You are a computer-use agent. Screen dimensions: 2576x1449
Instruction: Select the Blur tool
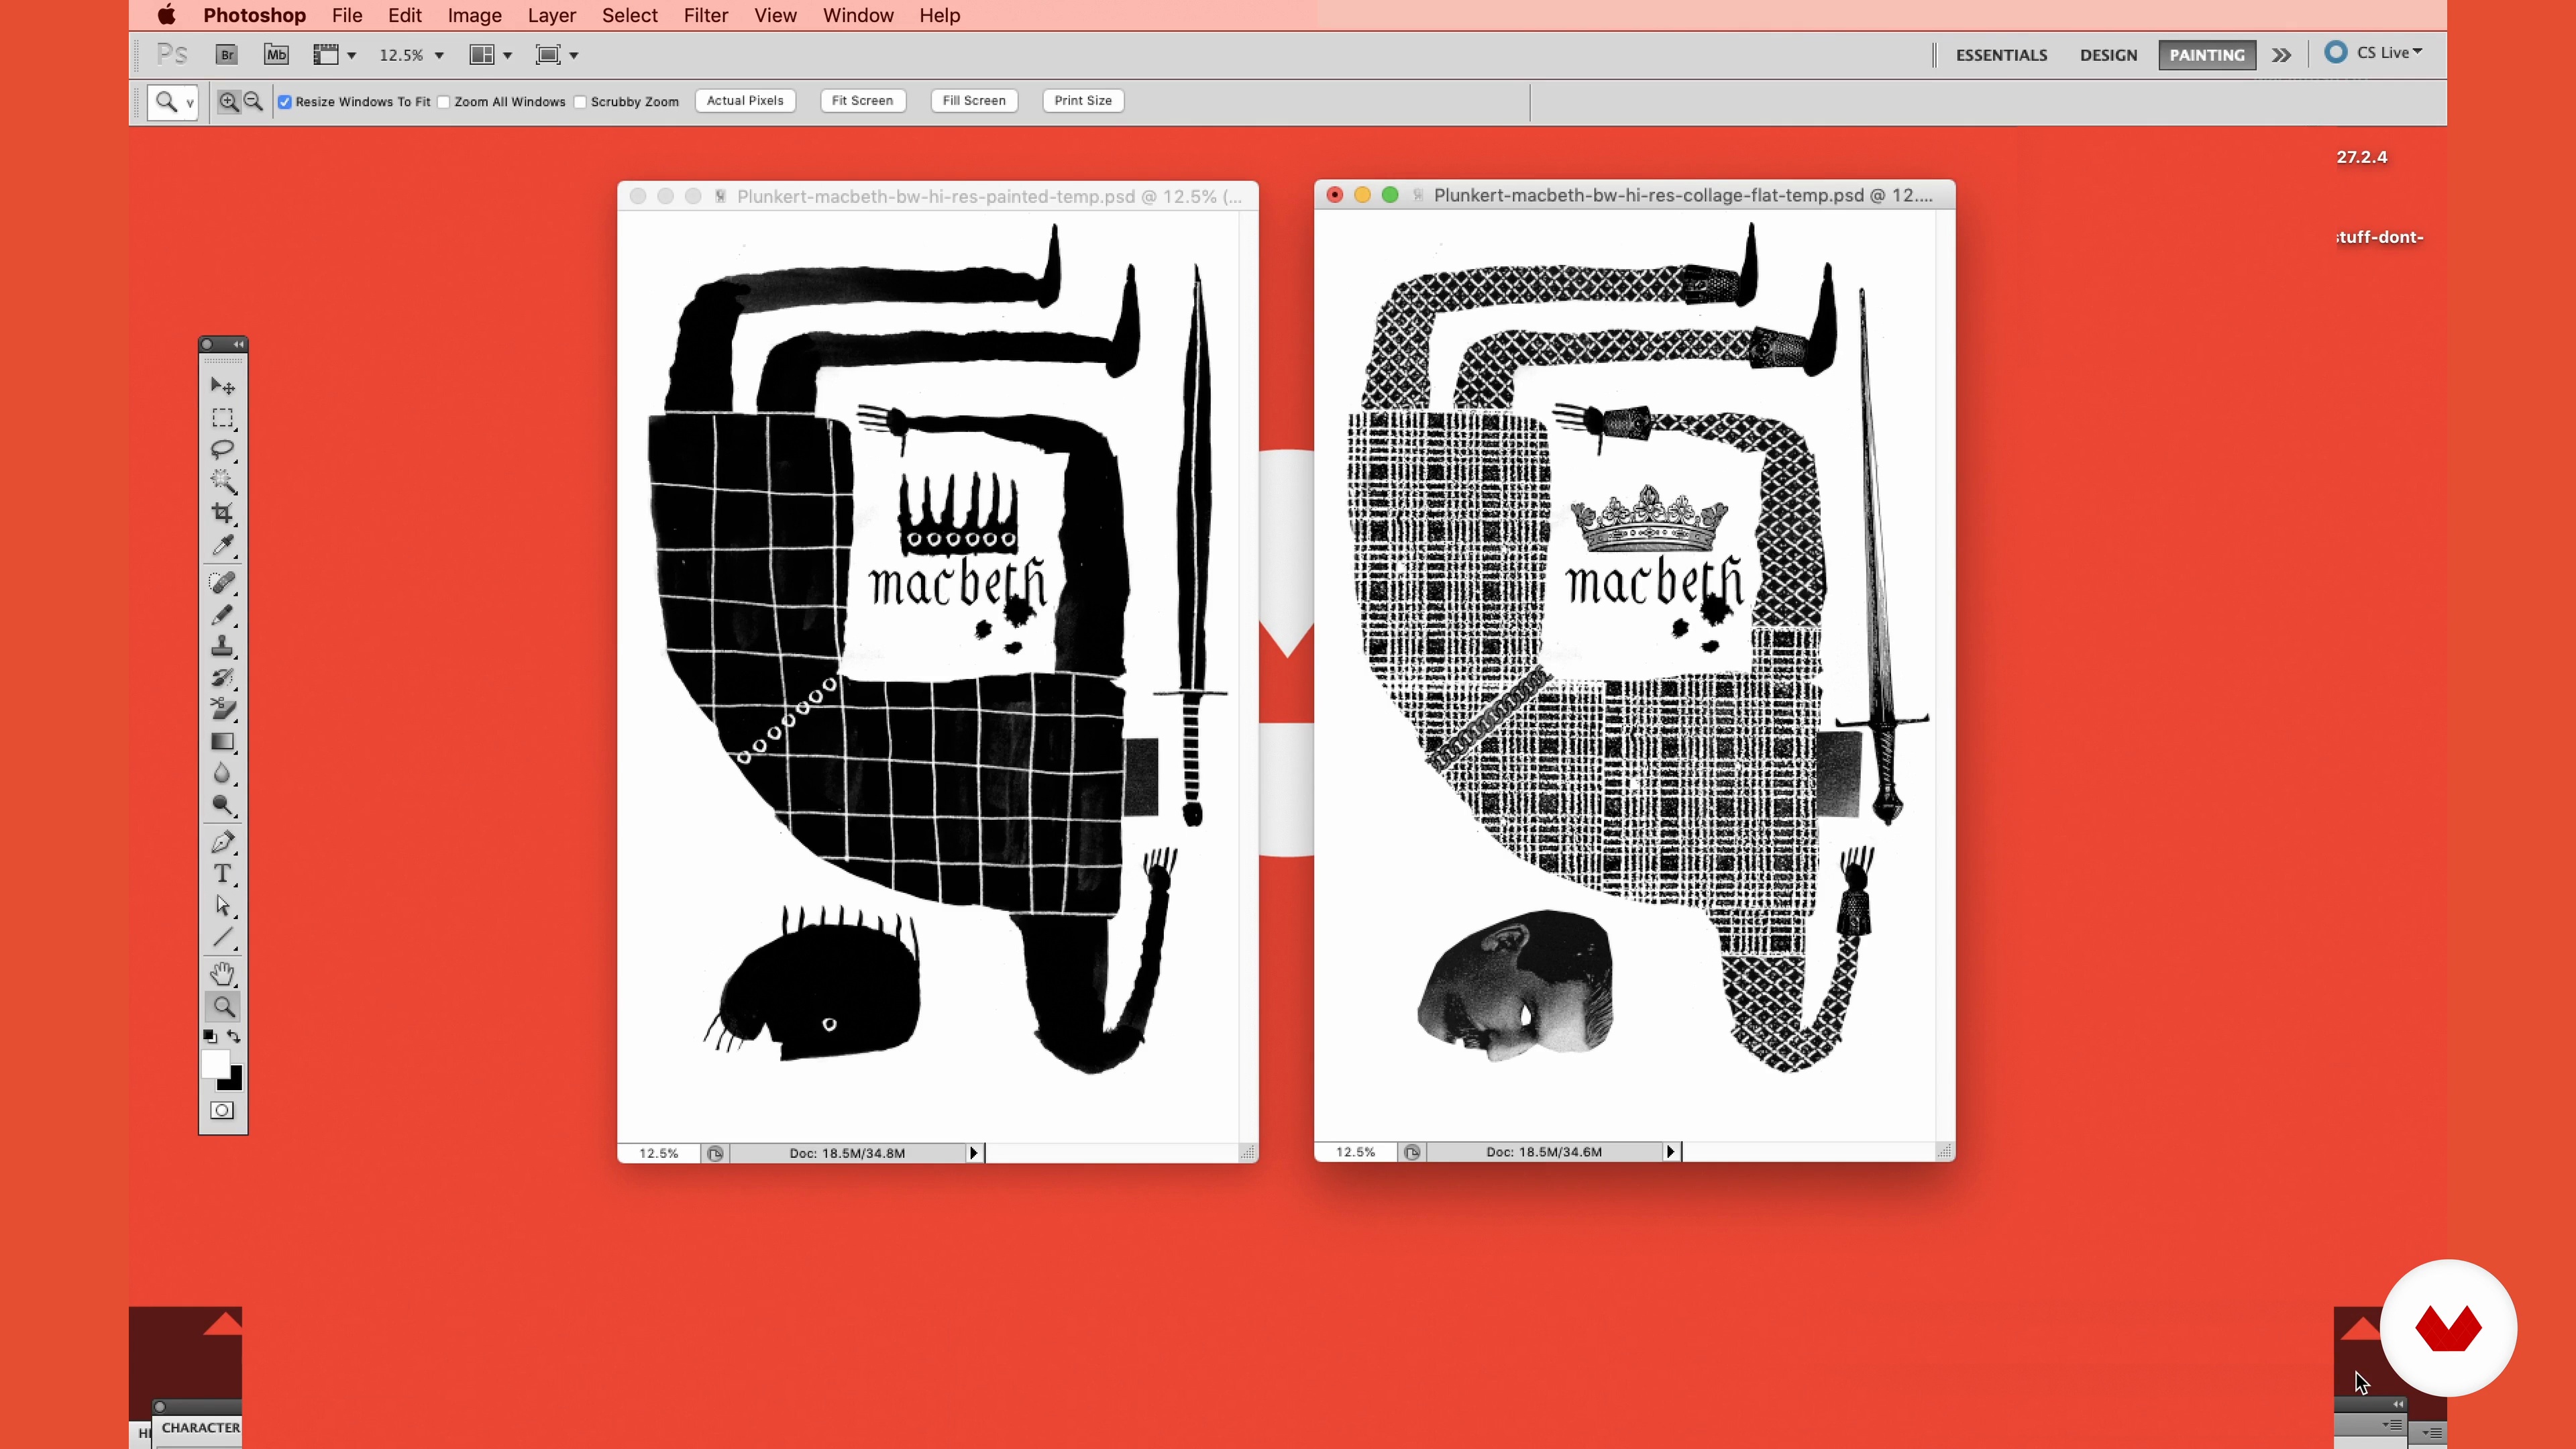[x=222, y=774]
